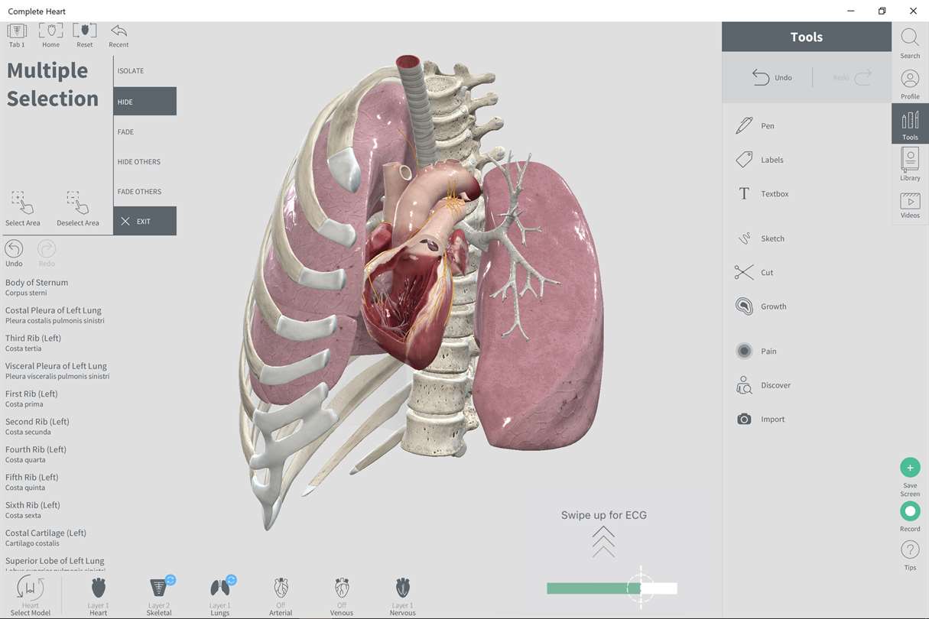Click Redo in the Tools panel
The image size is (929, 619).
pos(852,77)
